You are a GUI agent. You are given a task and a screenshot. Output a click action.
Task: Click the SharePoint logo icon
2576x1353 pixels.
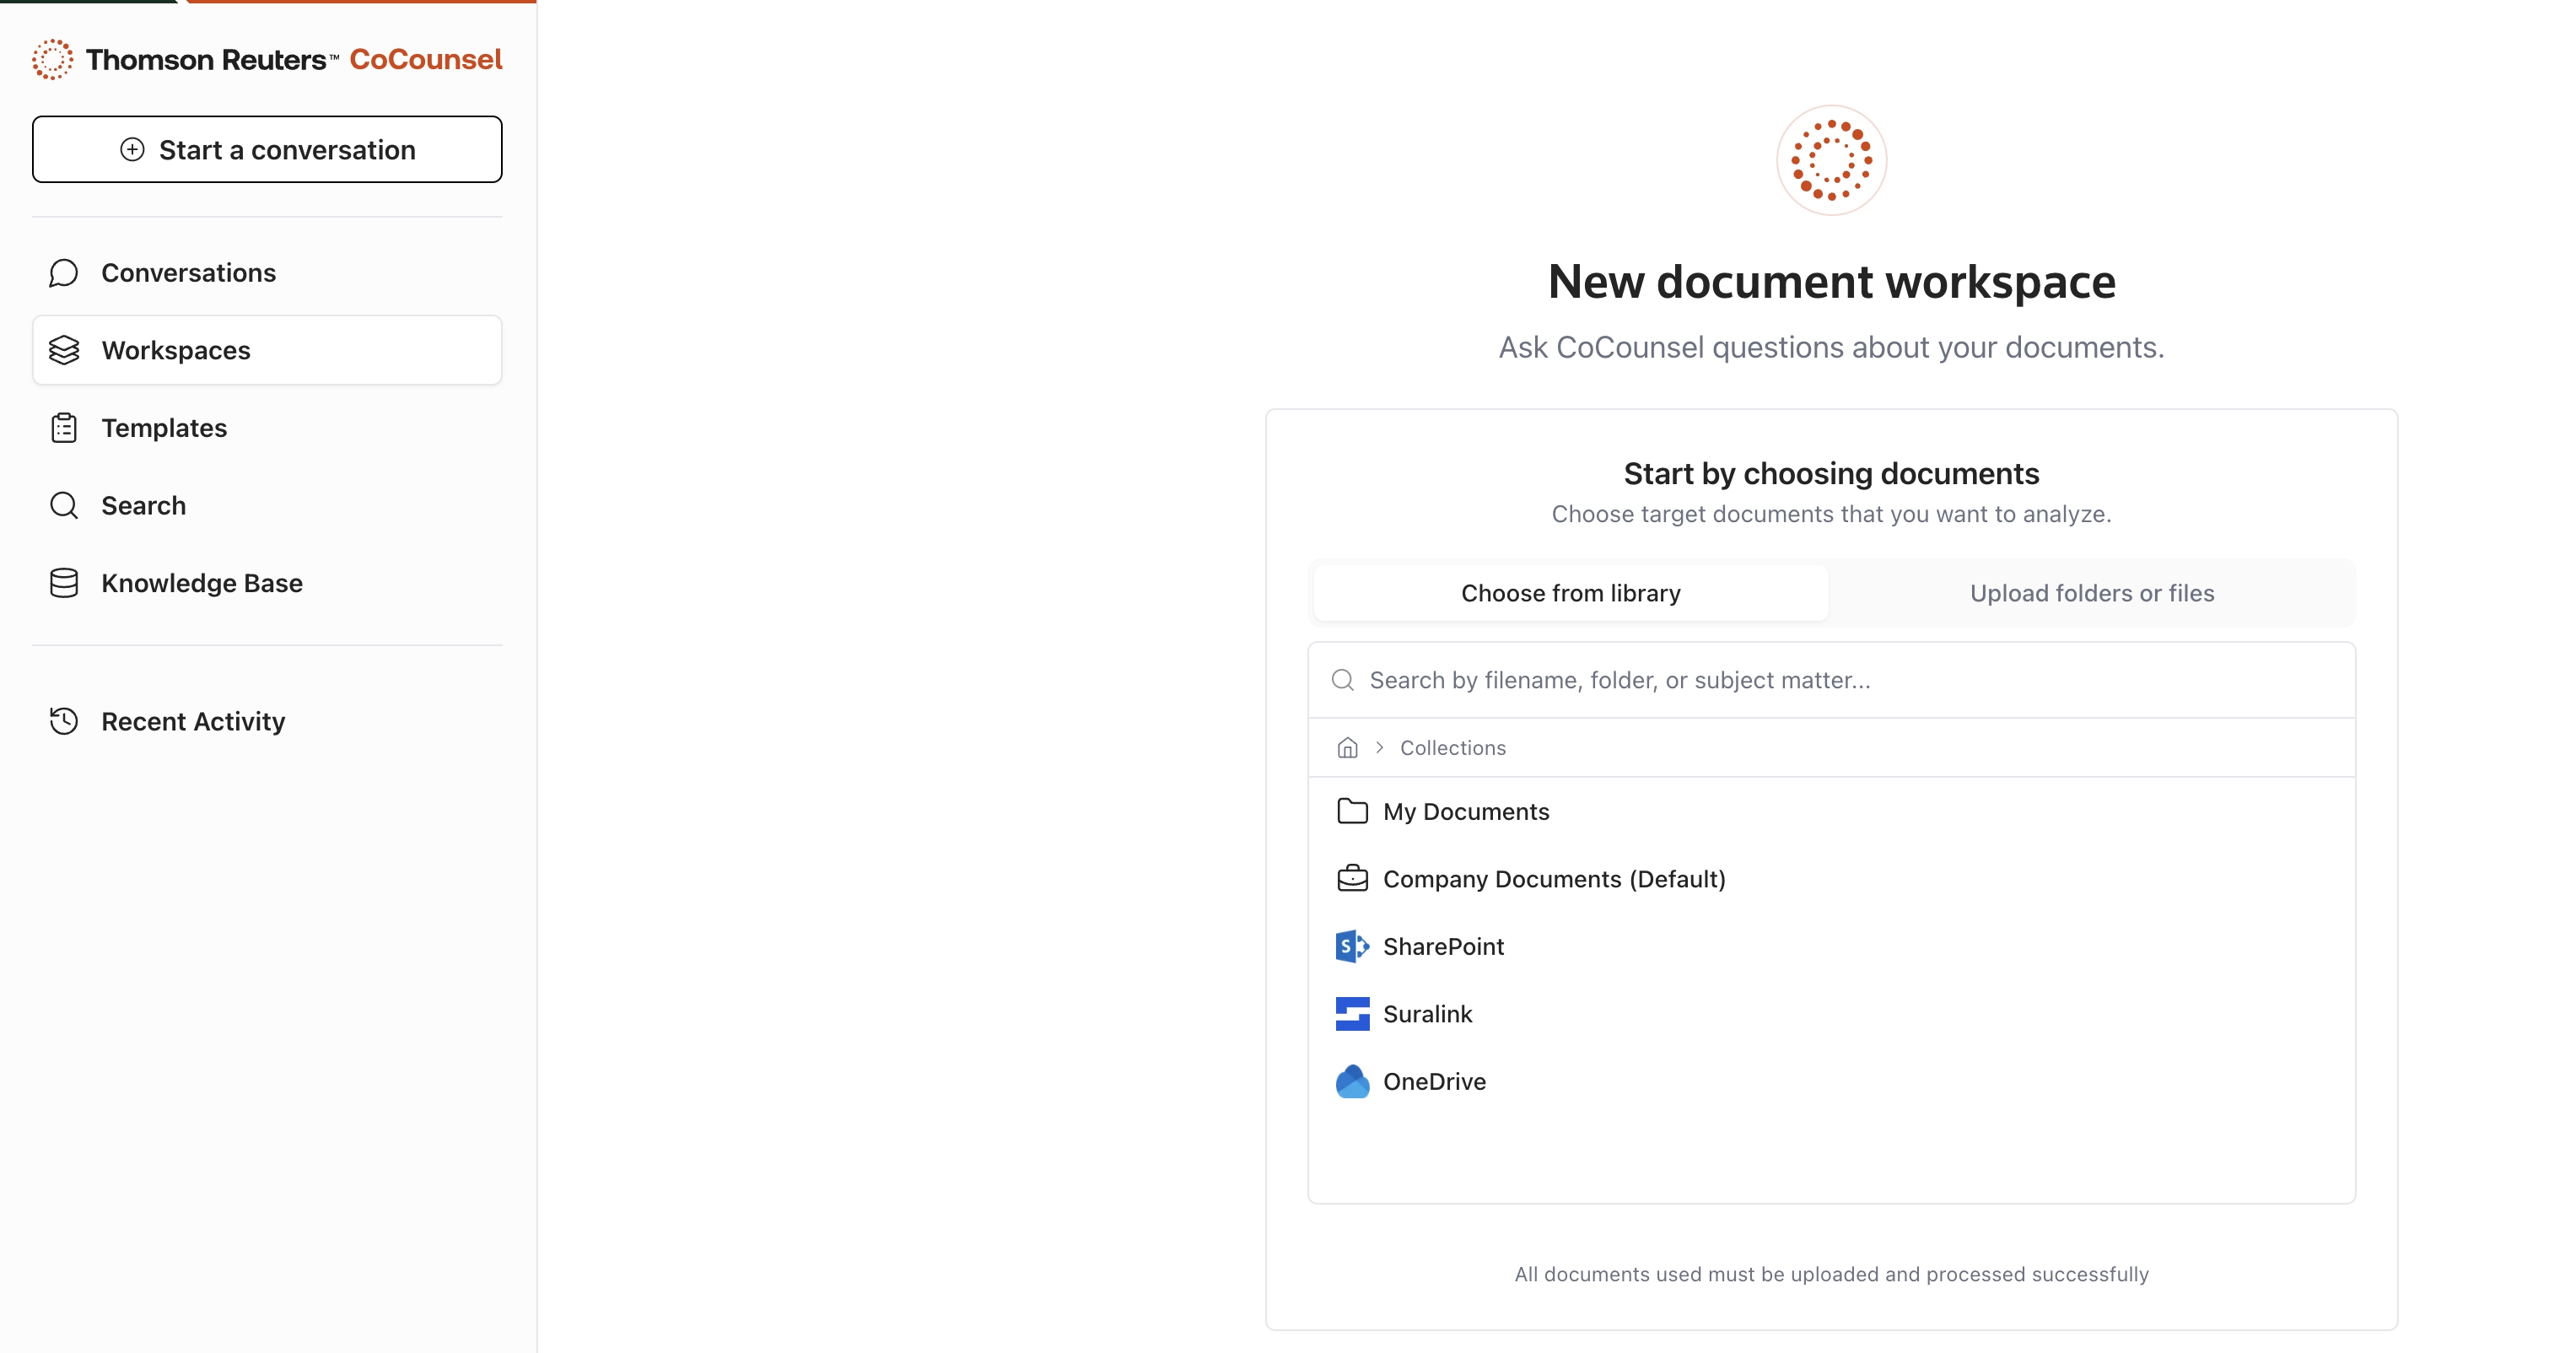(1352, 946)
